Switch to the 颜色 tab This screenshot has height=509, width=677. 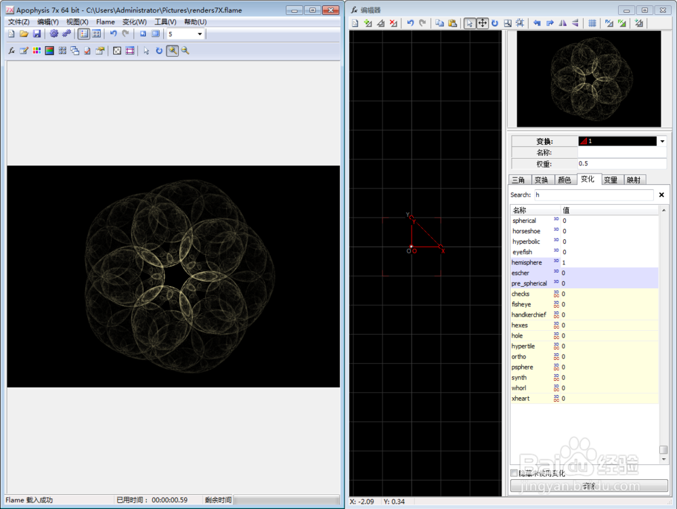[564, 180]
